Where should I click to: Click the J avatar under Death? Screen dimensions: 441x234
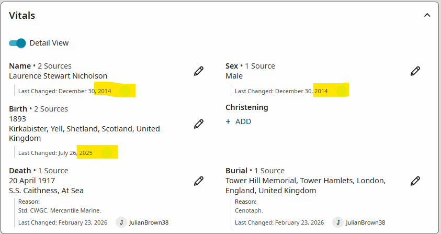(x=121, y=222)
